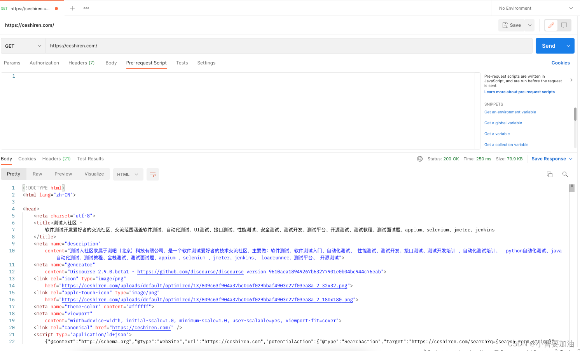Click the <!DOCTYPE html> line

pos(44,188)
